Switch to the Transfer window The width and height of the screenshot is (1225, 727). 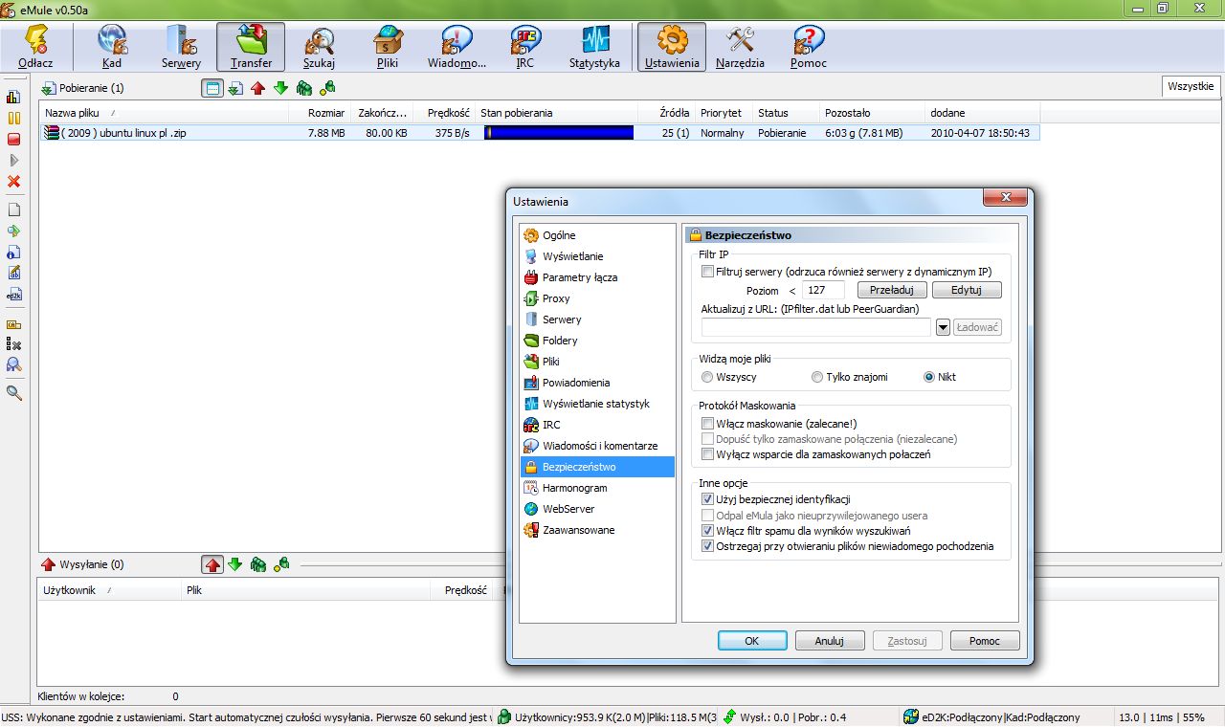tap(251, 47)
